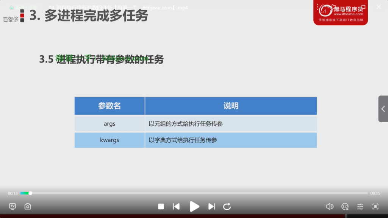The height and width of the screenshot is (218, 388).
Task: Seek to the middle of the progress bar
Action: (194, 193)
